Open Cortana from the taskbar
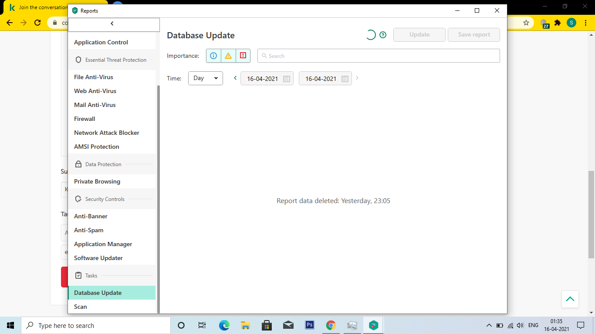The image size is (595, 334). pos(181,325)
